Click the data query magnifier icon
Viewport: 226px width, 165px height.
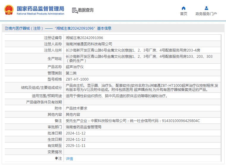(75, 10)
